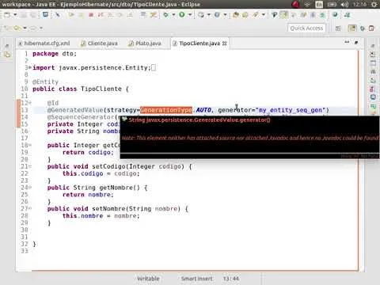The width and height of the screenshot is (380, 285).
Task: Close the TipoCliente.java tab
Action: tap(225, 44)
